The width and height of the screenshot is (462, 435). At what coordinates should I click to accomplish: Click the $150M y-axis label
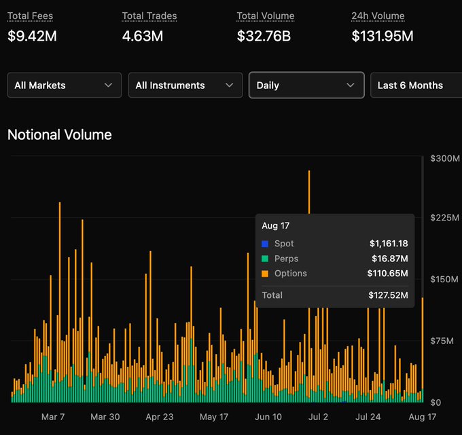[x=444, y=279]
